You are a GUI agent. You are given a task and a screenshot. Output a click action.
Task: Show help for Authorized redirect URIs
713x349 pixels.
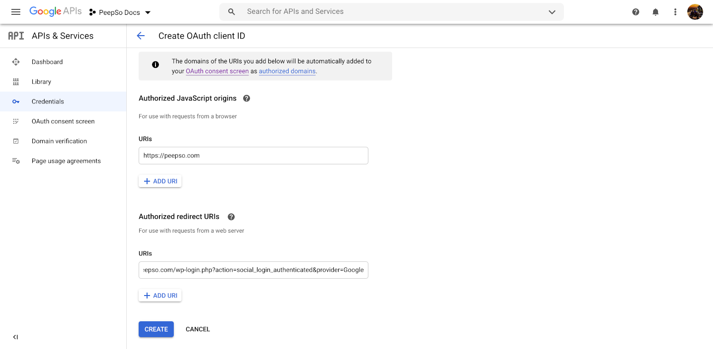coord(231,217)
